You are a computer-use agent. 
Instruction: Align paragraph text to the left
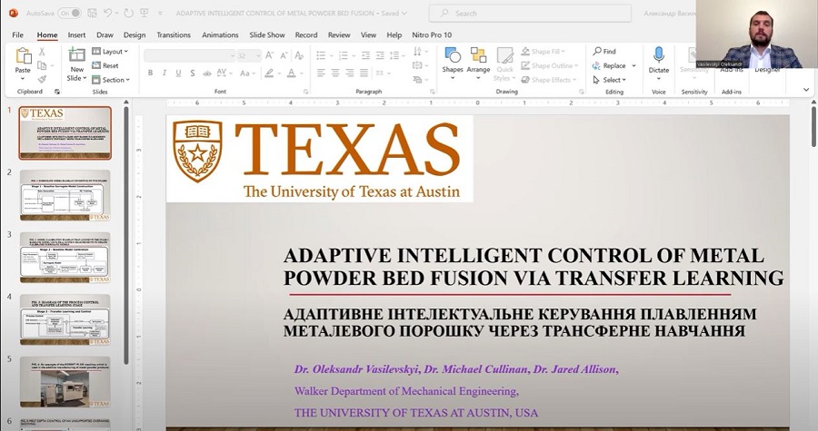[321, 73]
